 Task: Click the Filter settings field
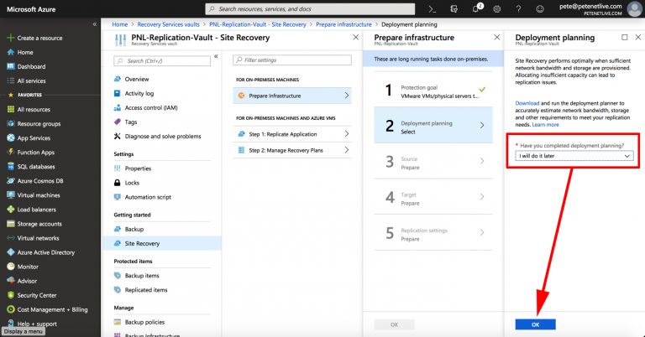click(292, 60)
